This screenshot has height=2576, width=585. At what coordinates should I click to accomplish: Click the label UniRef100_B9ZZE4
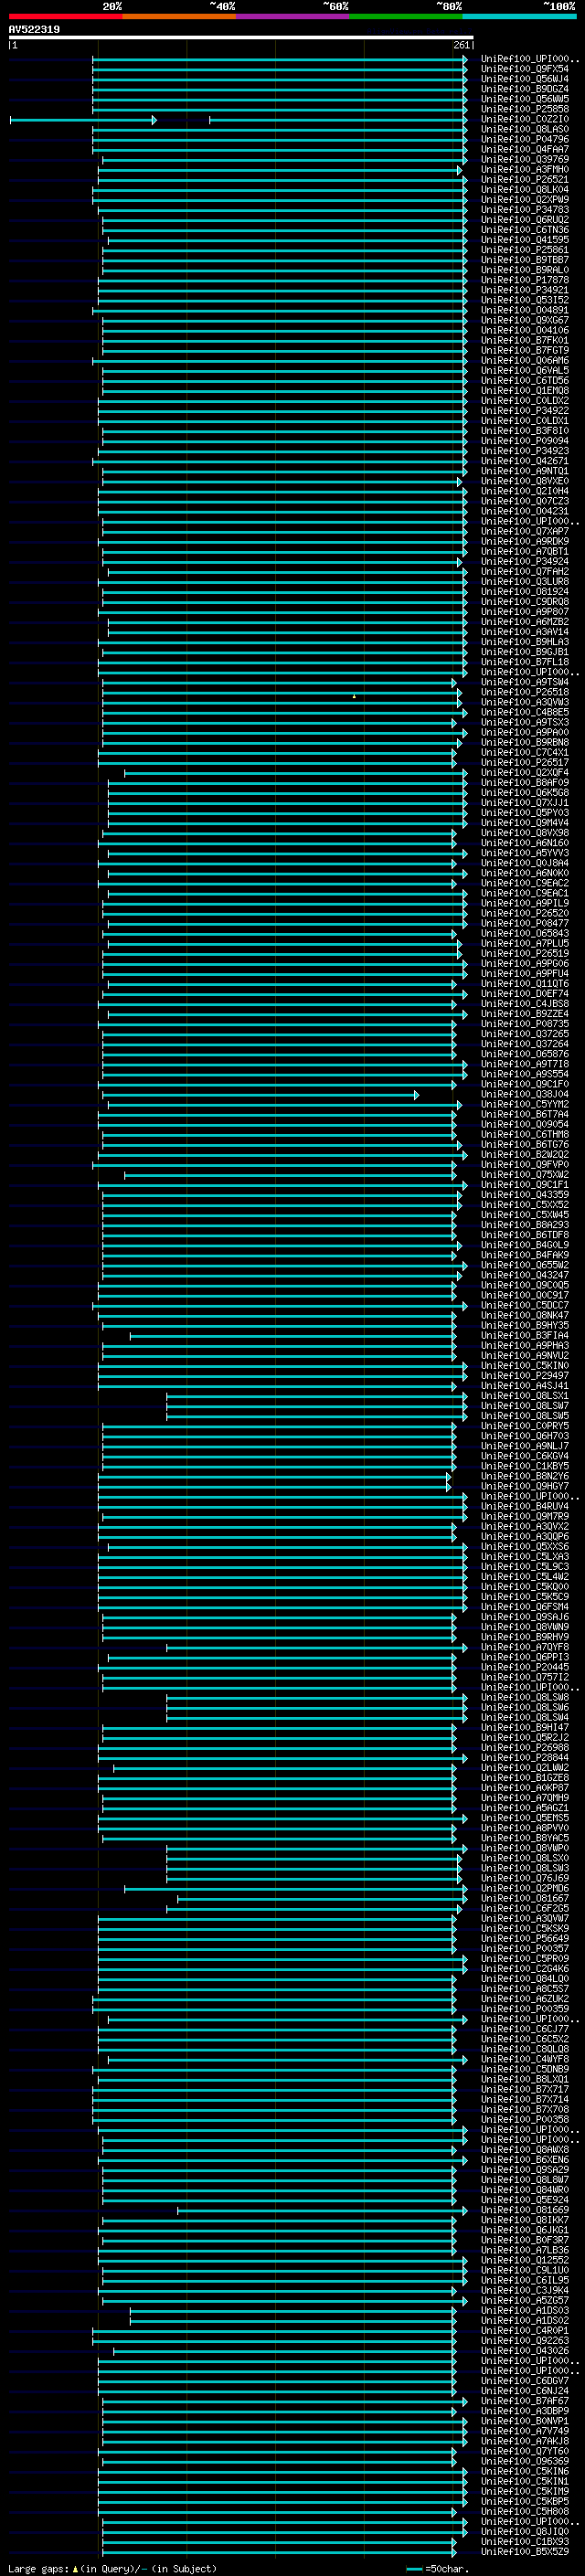[525, 1013]
